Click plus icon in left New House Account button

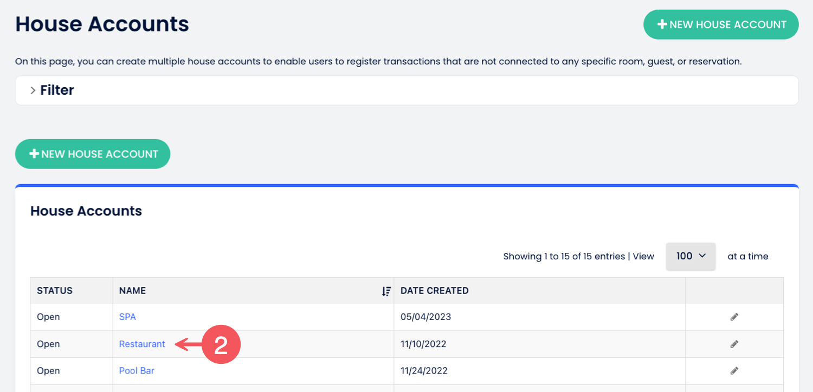(34, 154)
